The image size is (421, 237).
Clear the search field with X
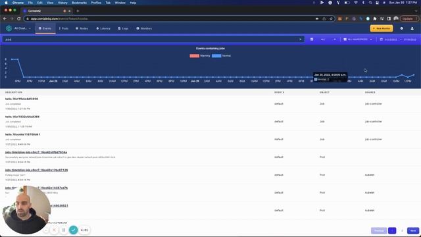pyautogui.click(x=300, y=39)
